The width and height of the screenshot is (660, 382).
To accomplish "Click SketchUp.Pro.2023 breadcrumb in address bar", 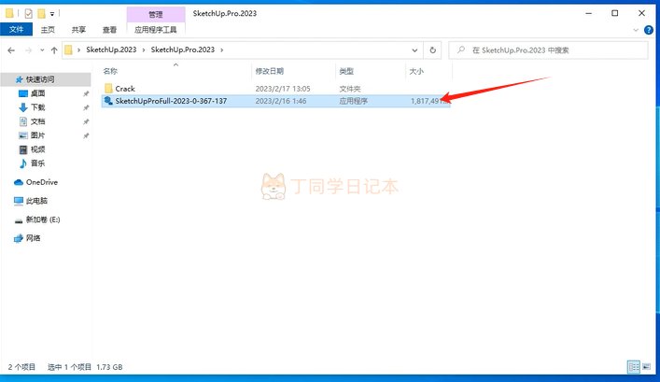I will [x=183, y=50].
